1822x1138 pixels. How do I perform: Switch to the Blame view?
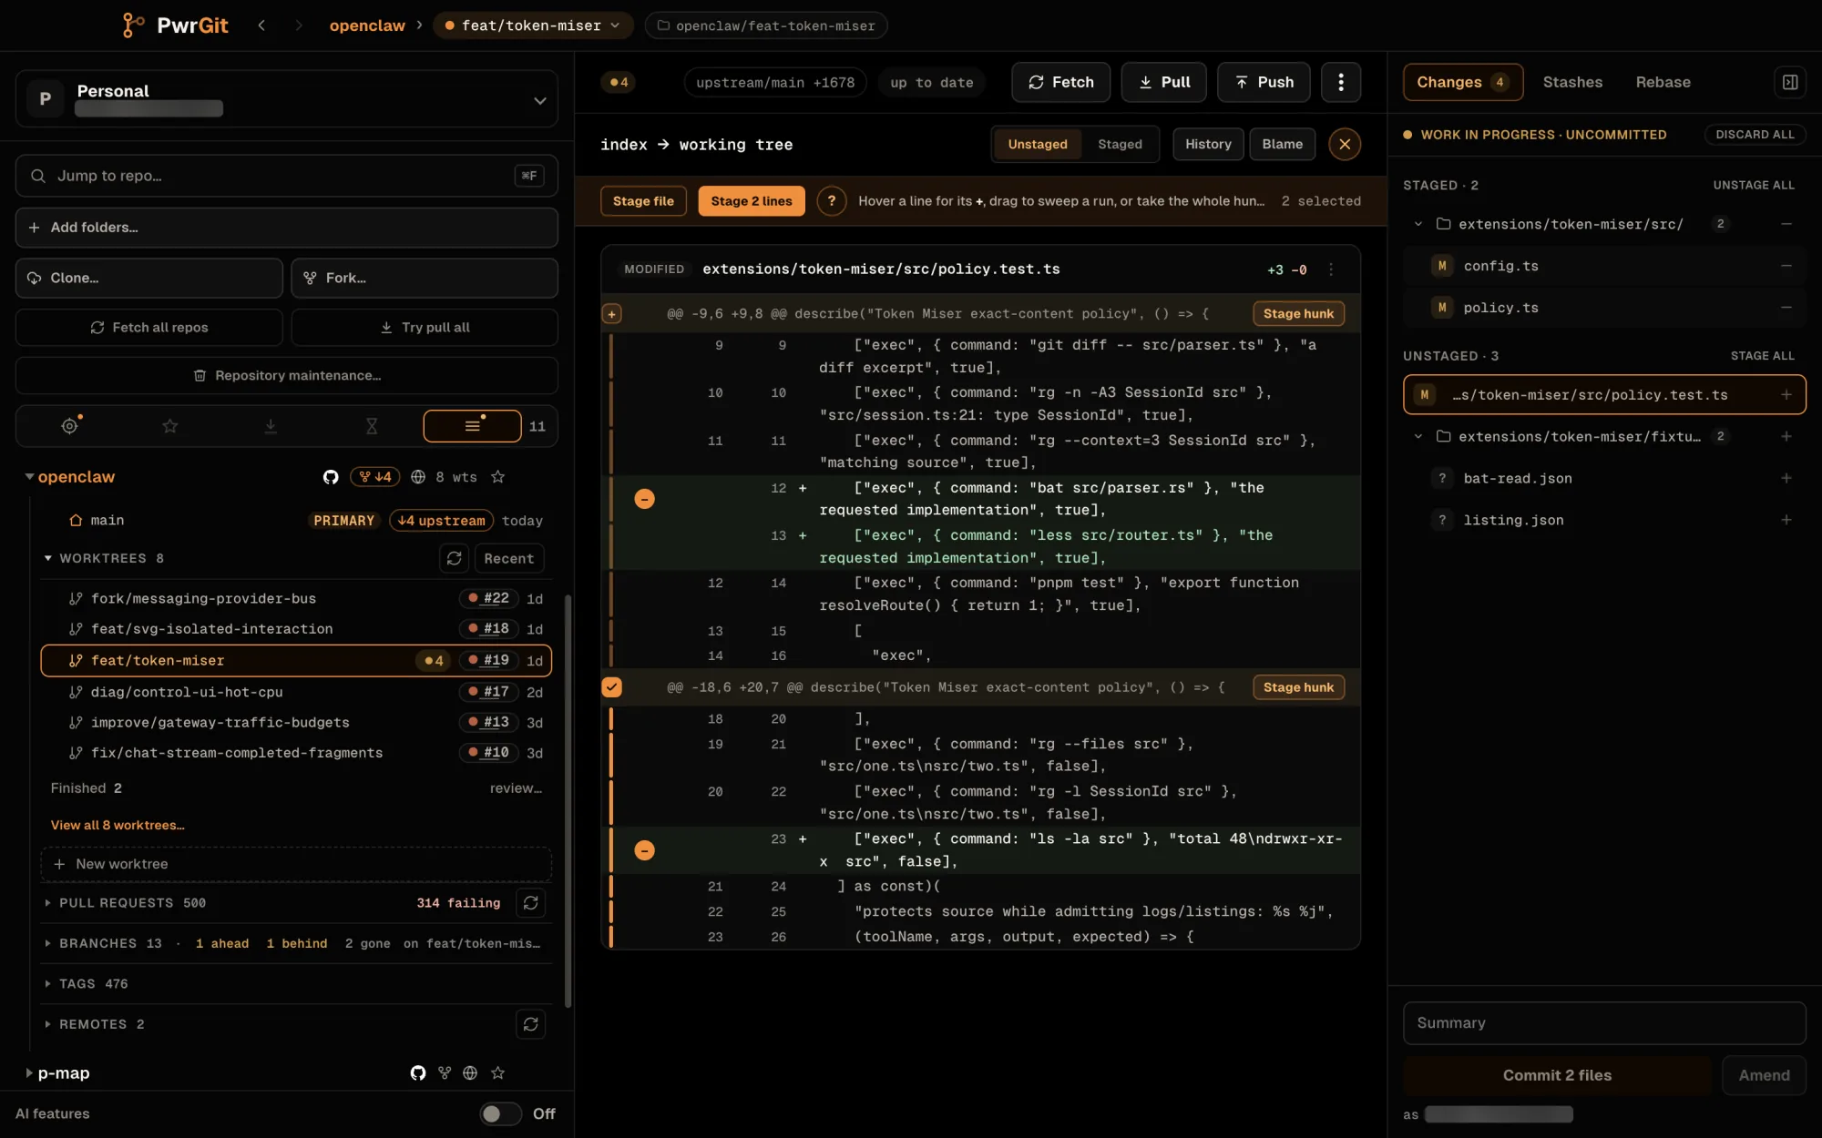[1282, 144]
